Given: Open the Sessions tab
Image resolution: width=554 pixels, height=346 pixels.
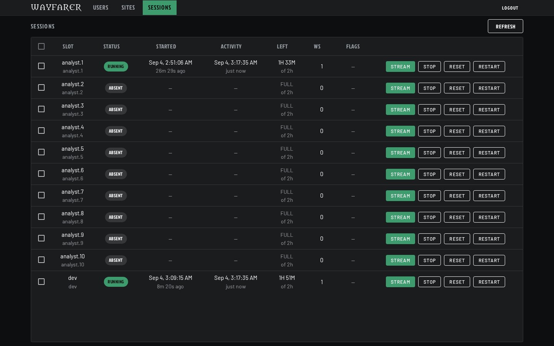Looking at the screenshot, I should [160, 8].
